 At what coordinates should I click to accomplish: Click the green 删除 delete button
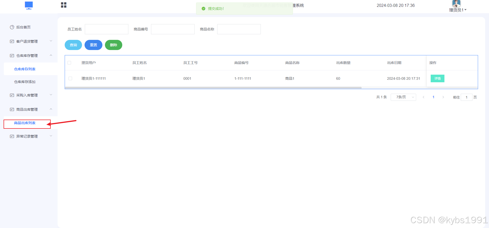point(114,45)
